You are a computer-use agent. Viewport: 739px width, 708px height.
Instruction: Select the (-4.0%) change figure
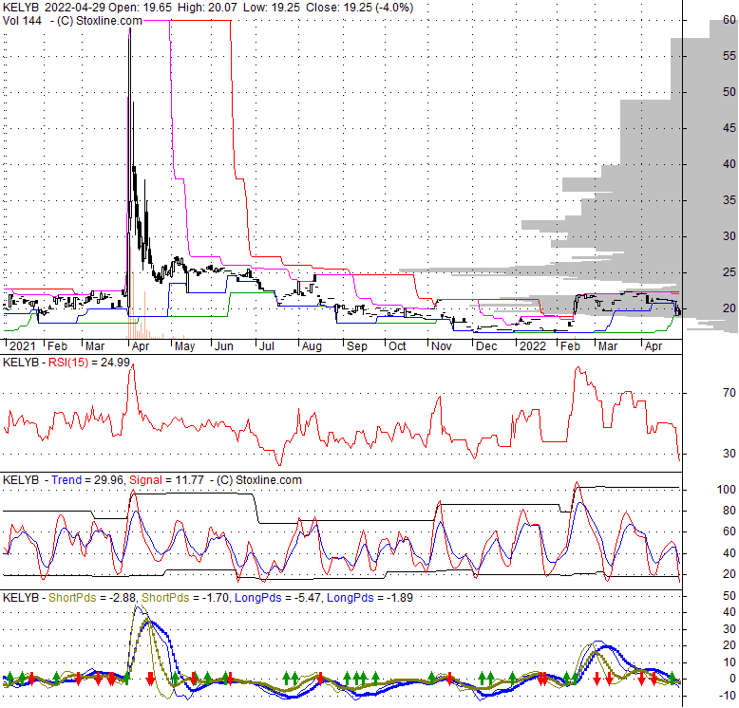click(x=394, y=8)
